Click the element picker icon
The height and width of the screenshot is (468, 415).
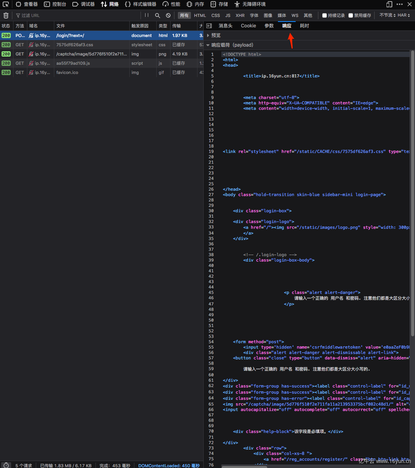click(x=6, y=4)
